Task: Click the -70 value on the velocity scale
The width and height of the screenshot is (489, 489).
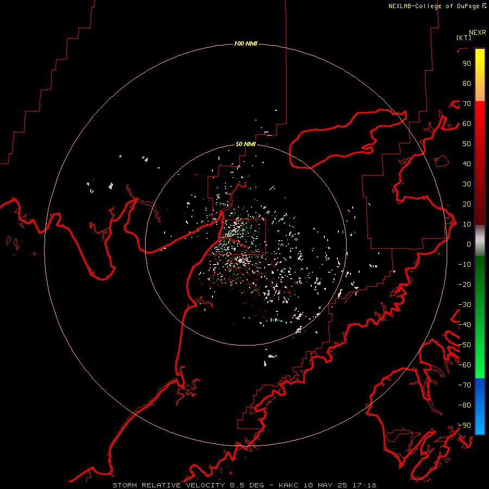Action: click(465, 385)
